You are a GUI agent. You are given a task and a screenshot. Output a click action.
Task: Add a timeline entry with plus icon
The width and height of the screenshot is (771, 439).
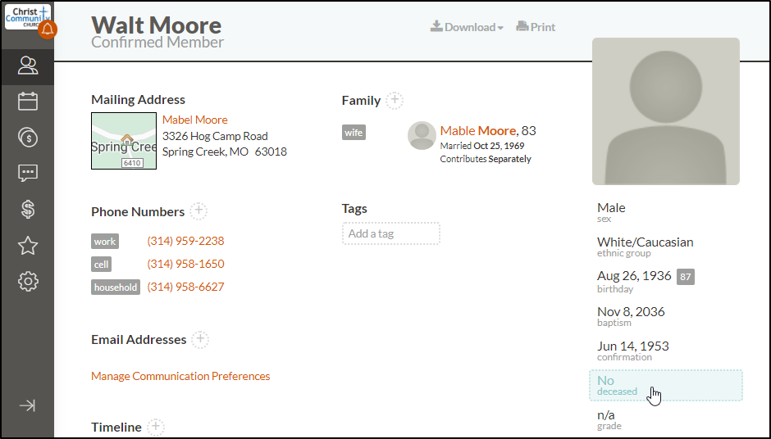coord(156,427)
